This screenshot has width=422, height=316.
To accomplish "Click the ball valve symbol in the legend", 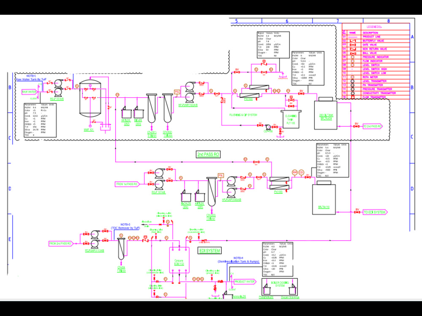I will pyautogui.click(x=352, y=53).
